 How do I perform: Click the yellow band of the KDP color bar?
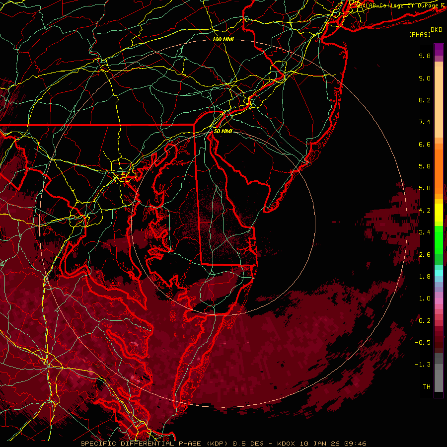pyautogui.click(x=439, y=213)
